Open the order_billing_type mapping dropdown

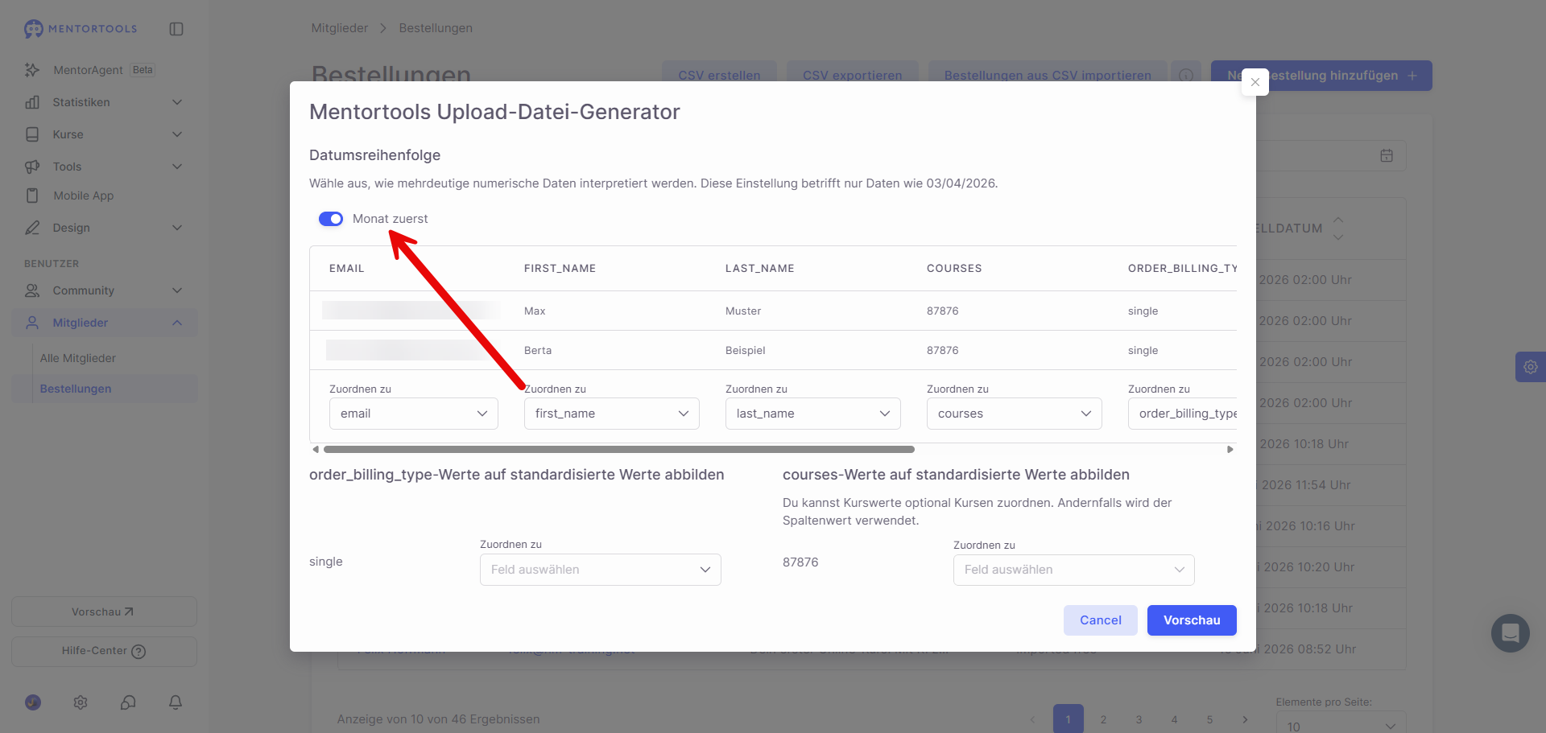click(1182, 414)
